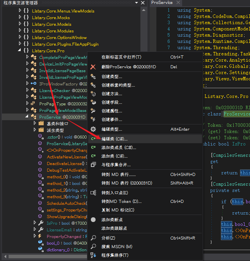Click the namespace braces icon of Listary.Core.Mocks
This screenshot has width=250, height=261.
point(26,18)
